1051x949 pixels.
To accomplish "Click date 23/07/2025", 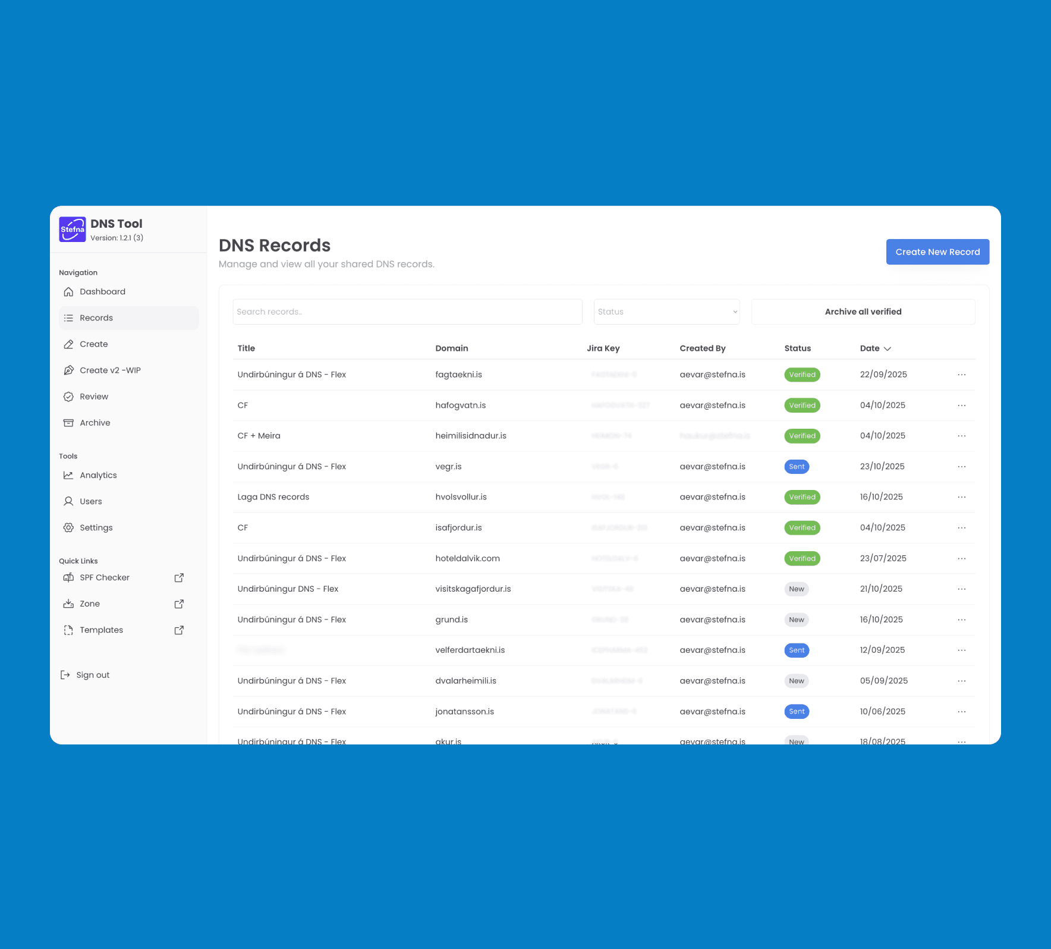I will 883,558.
